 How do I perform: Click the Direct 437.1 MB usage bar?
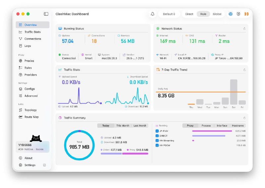pos(111,153)
